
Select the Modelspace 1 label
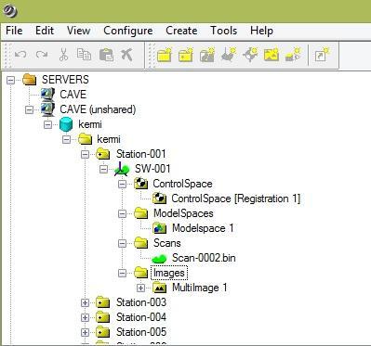click(203, 228)
